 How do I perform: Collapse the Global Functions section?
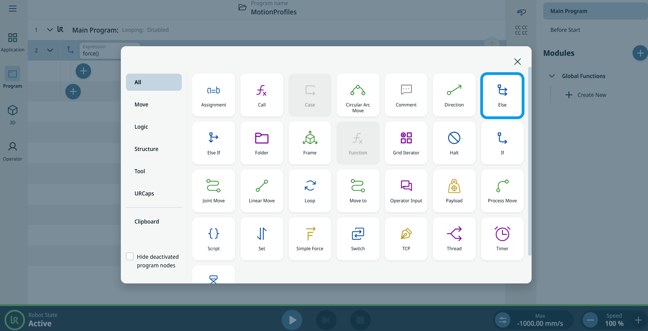552,76
